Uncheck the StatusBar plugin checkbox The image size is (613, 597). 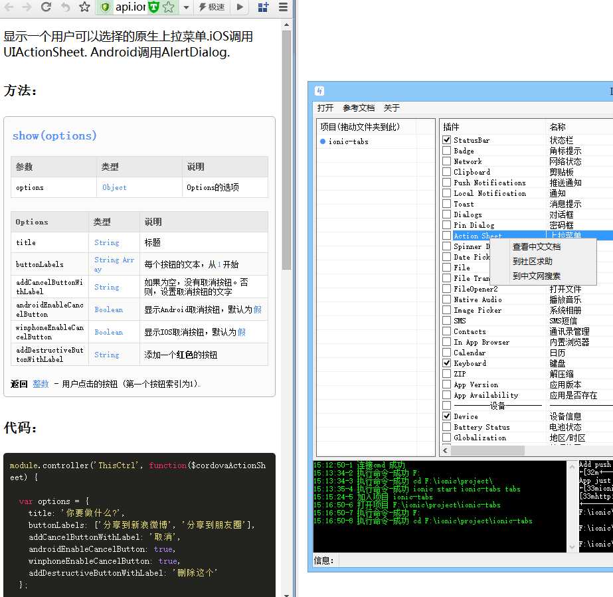click(x=446, y=139)
